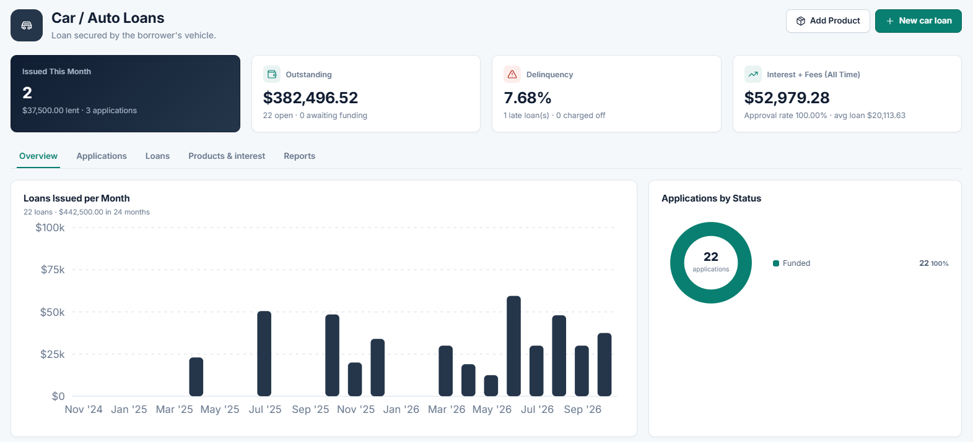
Task: Open the Reports tab
Action: point(299,156)
